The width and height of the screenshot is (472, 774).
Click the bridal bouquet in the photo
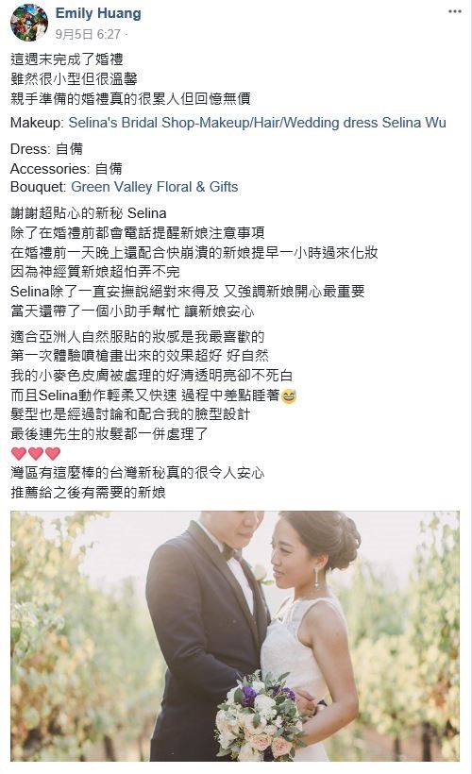tap(258, 716)
